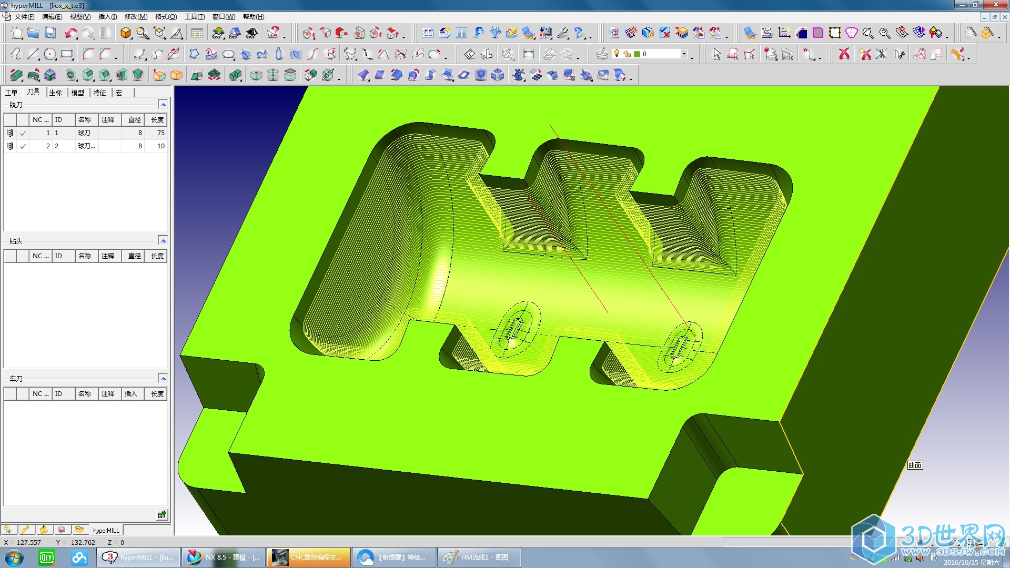Switch to the 工单 tab
Viewport: 1010px width, 568px height.
pos(12,93)
